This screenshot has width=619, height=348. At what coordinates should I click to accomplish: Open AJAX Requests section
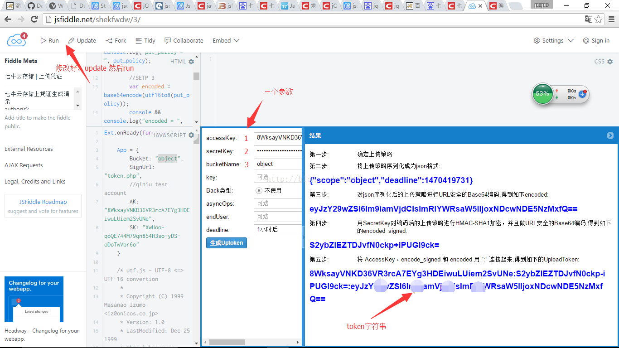pyautogui.click(x=24, y=165)
